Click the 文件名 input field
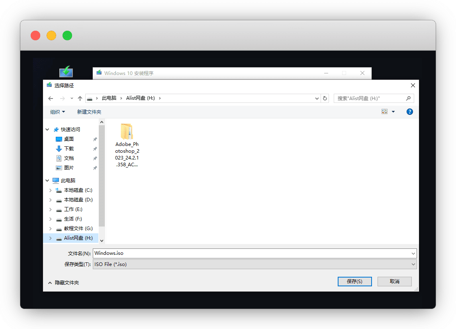 tap(251, 253)
